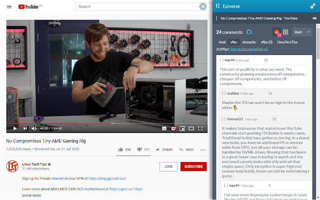
Task: Join the Linus Tech Tips channel
Action: pyautogui.click(x=168, y=166)
